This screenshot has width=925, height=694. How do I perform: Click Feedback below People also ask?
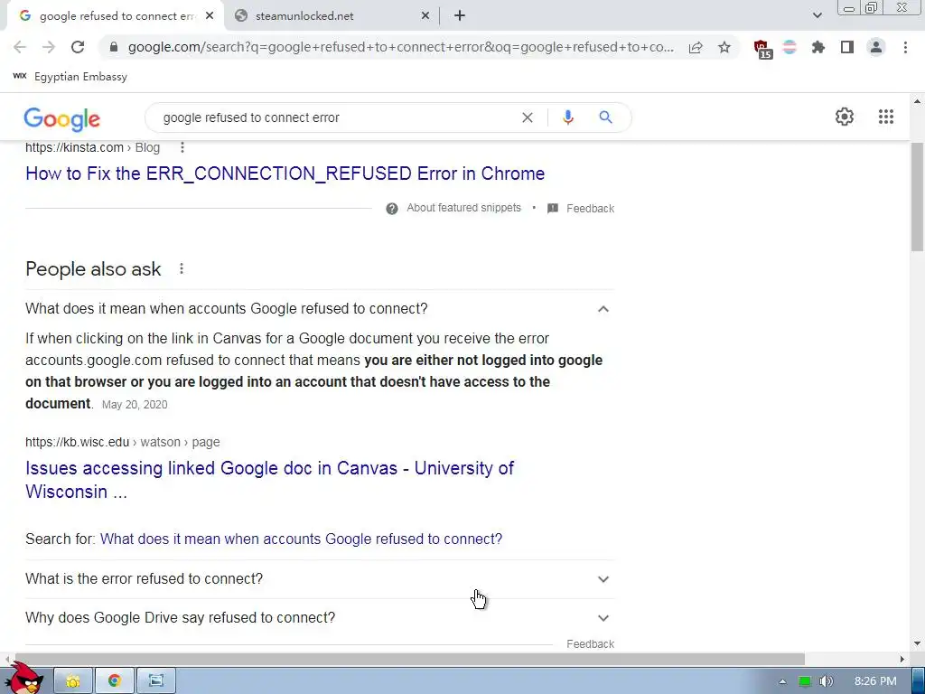pyautogui.click(x=590, y=643)
